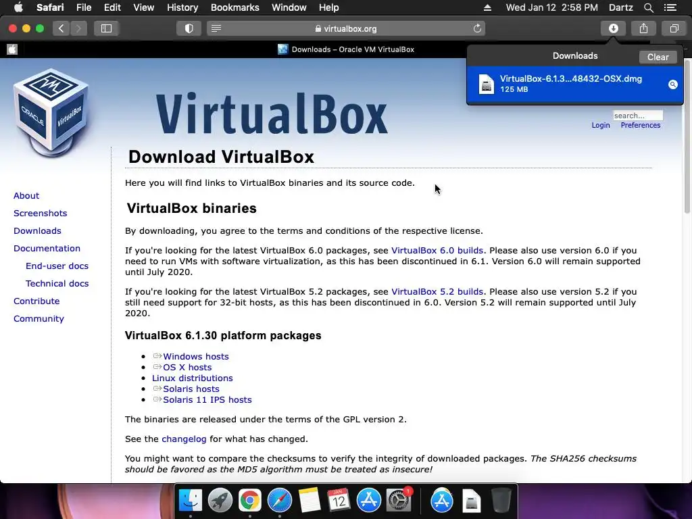
Task: Click the forward navigation arrow
Action: point(78,28)
